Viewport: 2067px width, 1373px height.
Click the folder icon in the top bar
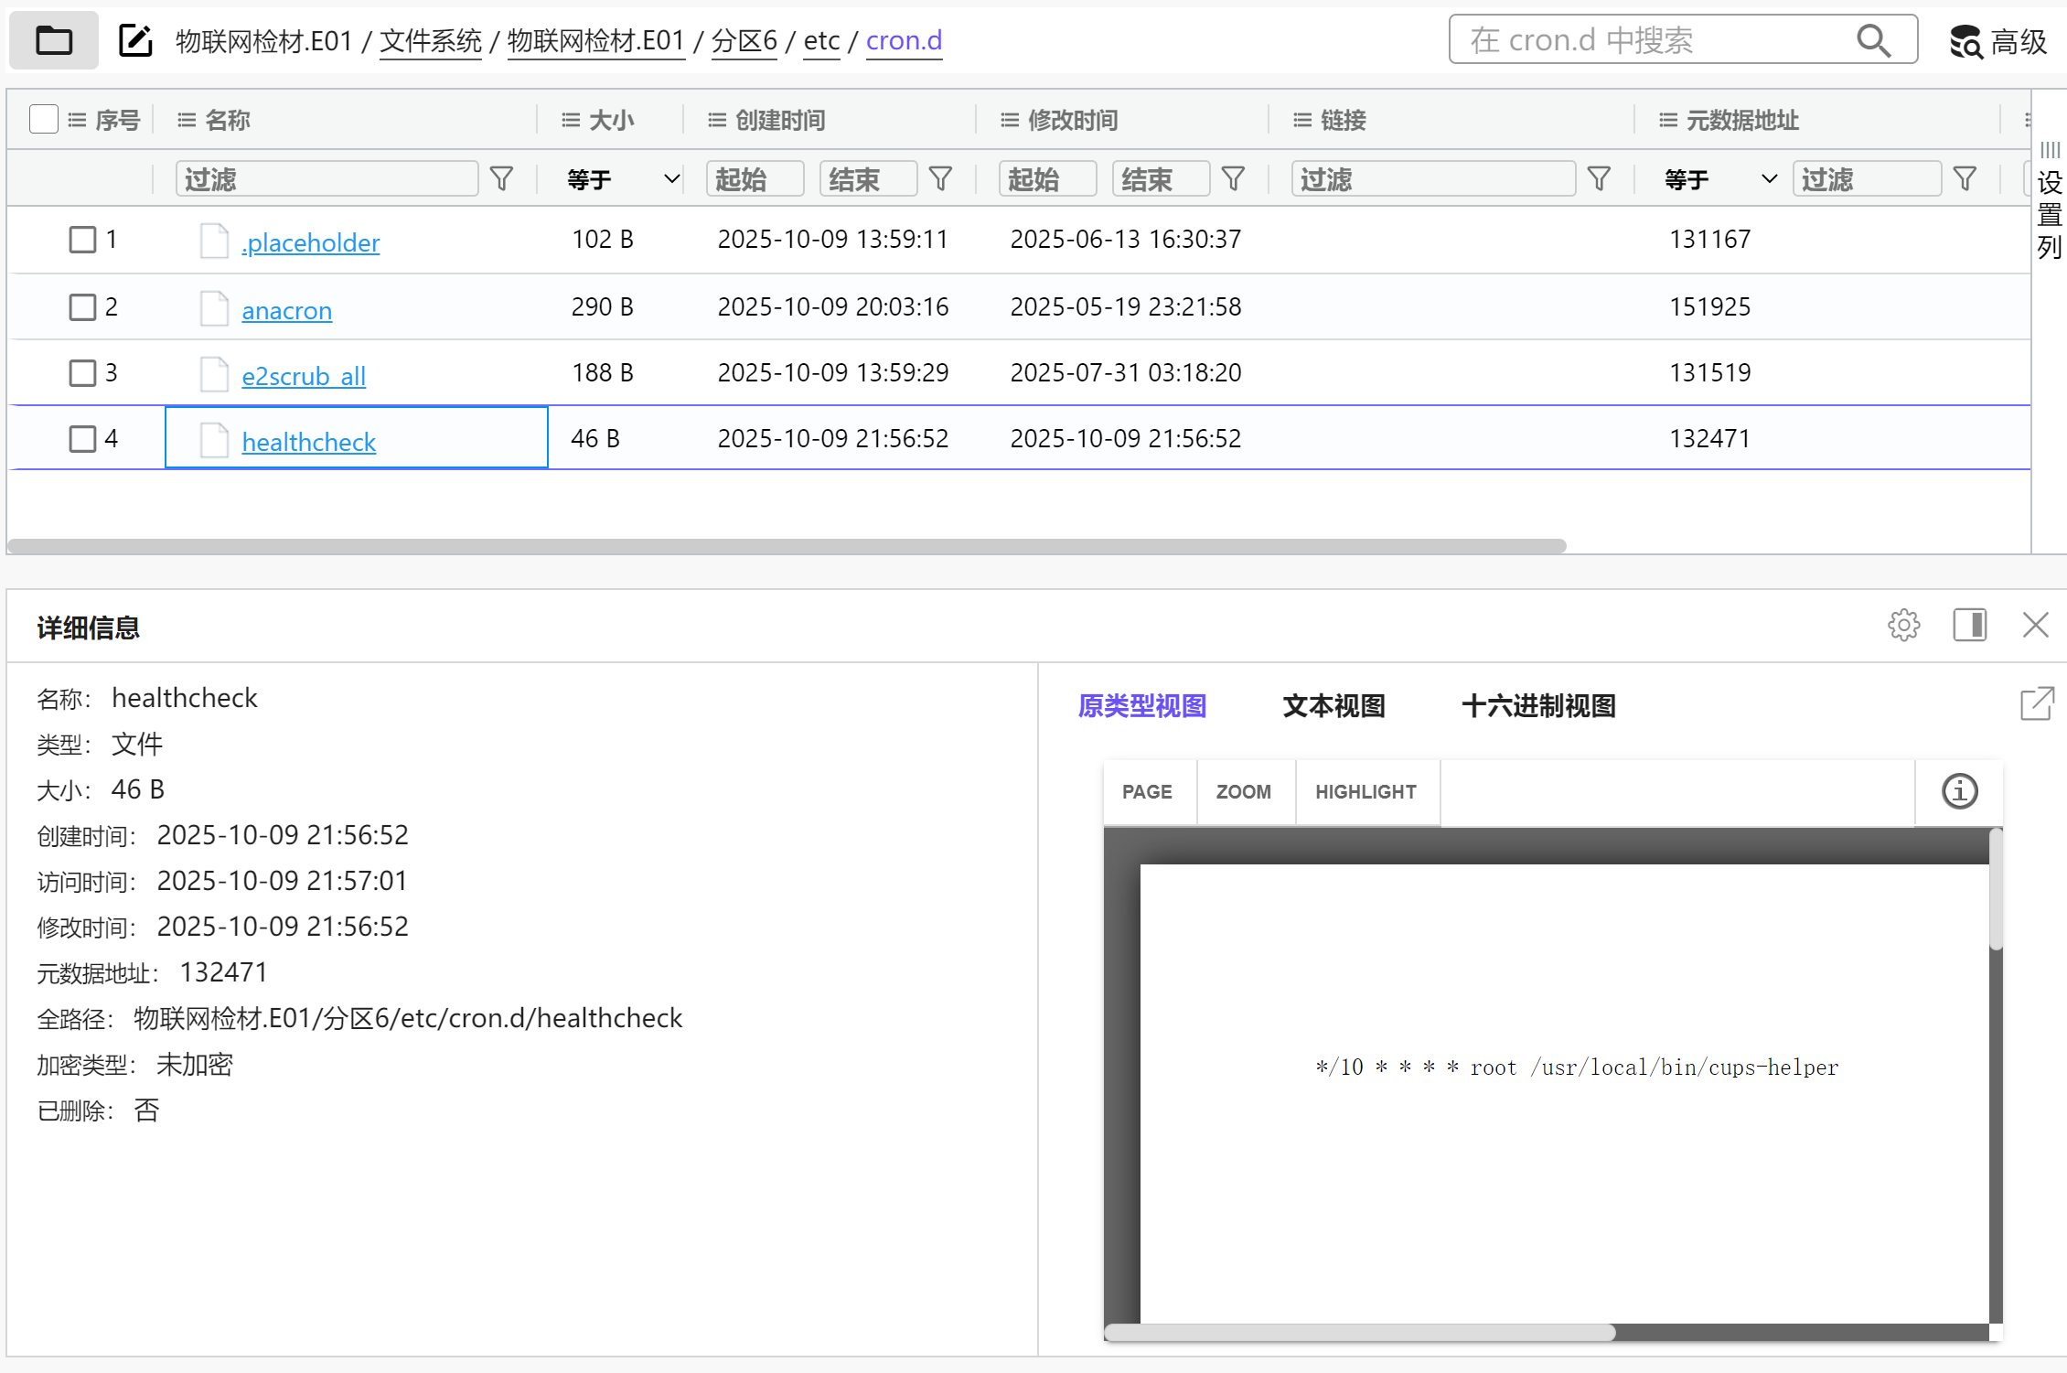[x=54, y=41]
